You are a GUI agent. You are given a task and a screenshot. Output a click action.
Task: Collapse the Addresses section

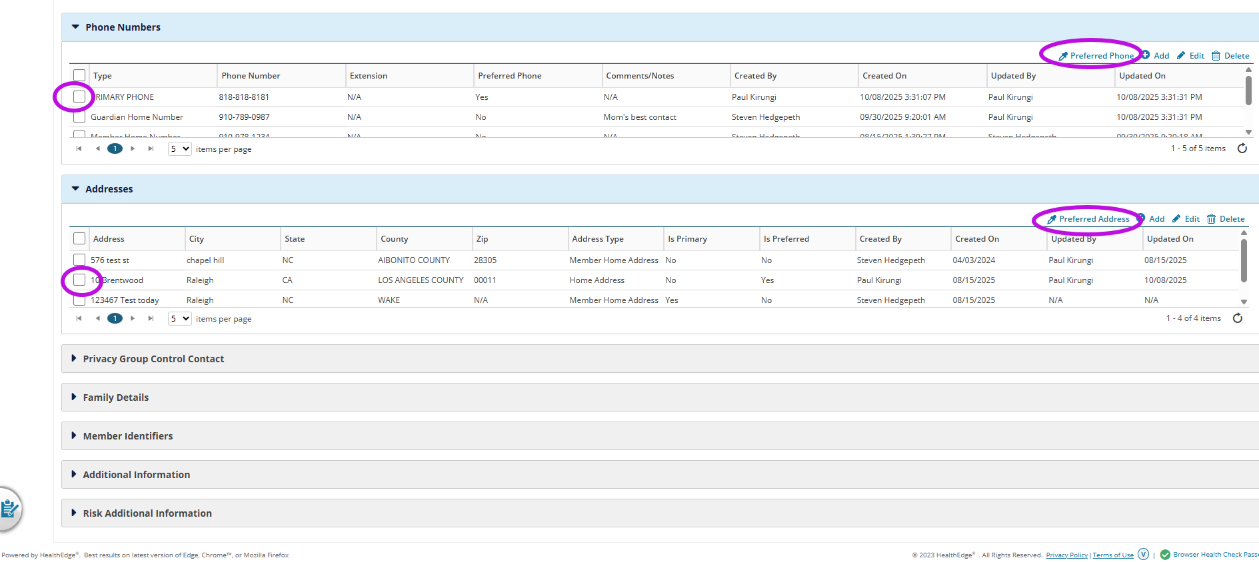pos(75,189)
